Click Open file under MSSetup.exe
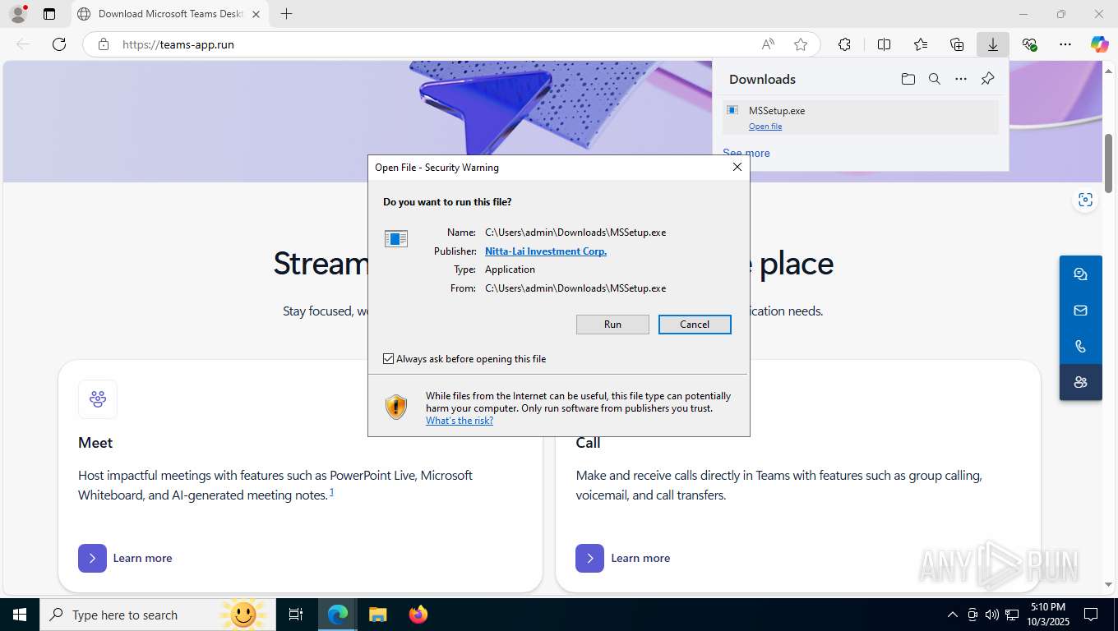Screen dimensions: 1118x631 pos(765,127)
